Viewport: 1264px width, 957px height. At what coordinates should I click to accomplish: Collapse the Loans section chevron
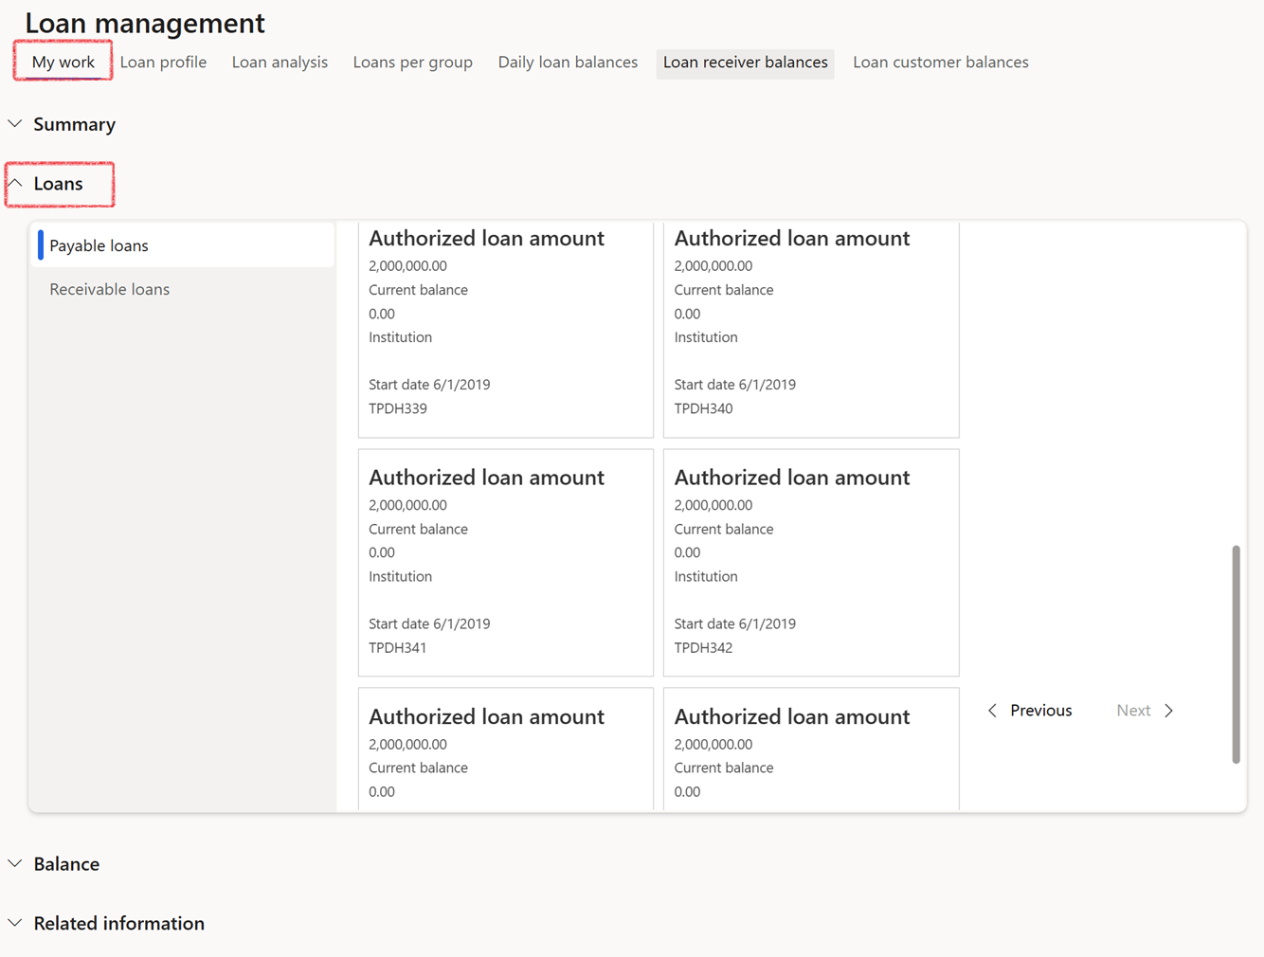[15, 184]
